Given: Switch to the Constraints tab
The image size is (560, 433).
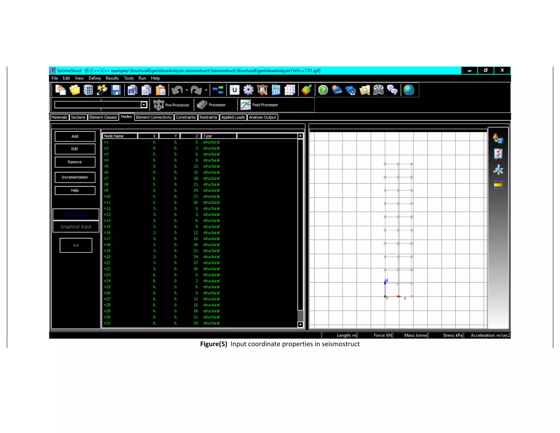Looking at the screenshot, I should pos(186,117).
